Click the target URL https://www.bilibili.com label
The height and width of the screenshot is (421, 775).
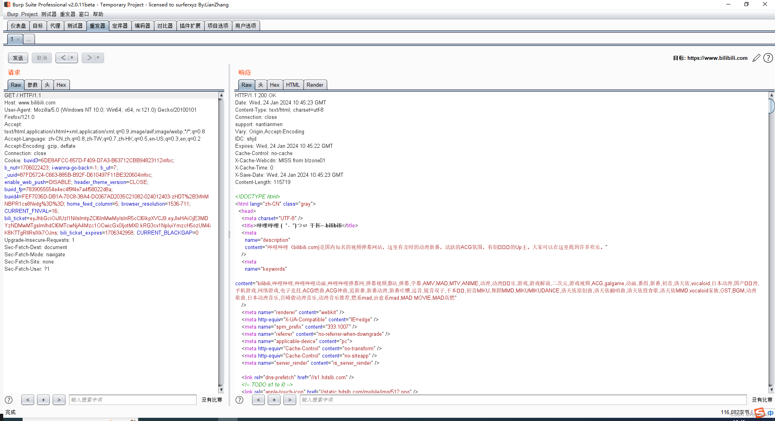pyautogui.click(x=717, y=58)
